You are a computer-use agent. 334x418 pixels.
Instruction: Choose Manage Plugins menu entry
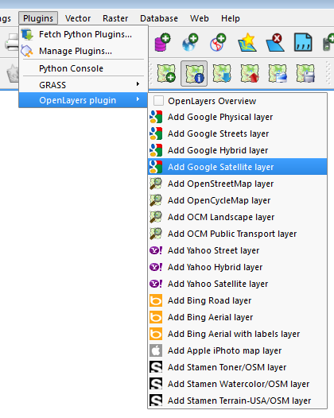point(83,51)
